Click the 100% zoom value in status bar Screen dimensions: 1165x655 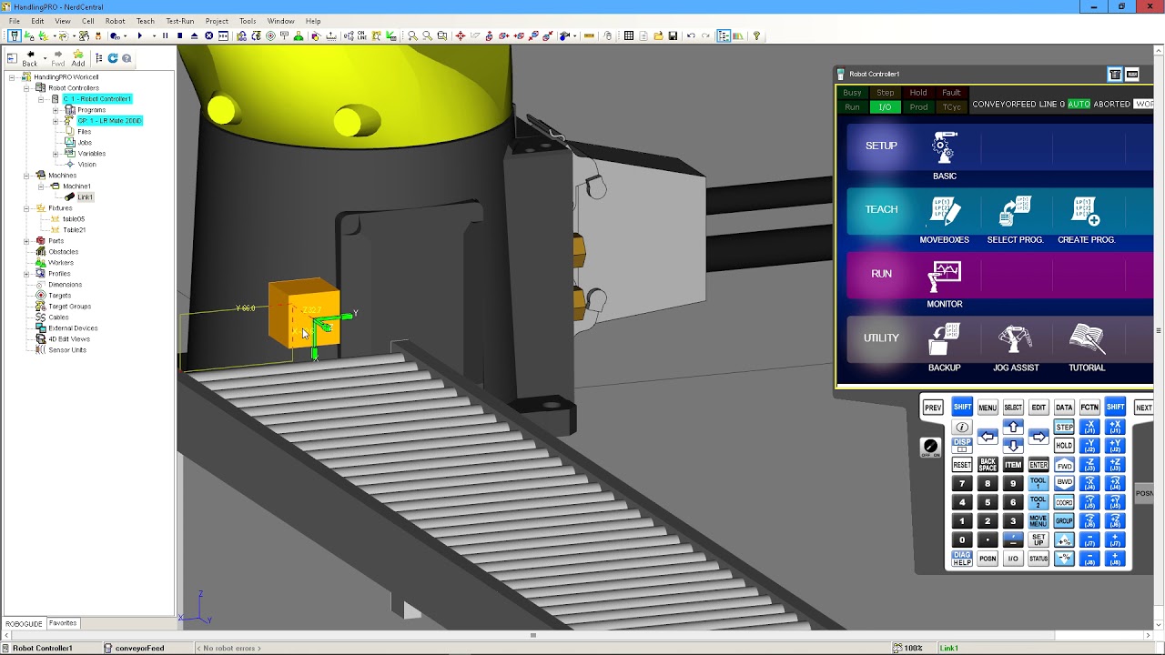coord(913,649)
